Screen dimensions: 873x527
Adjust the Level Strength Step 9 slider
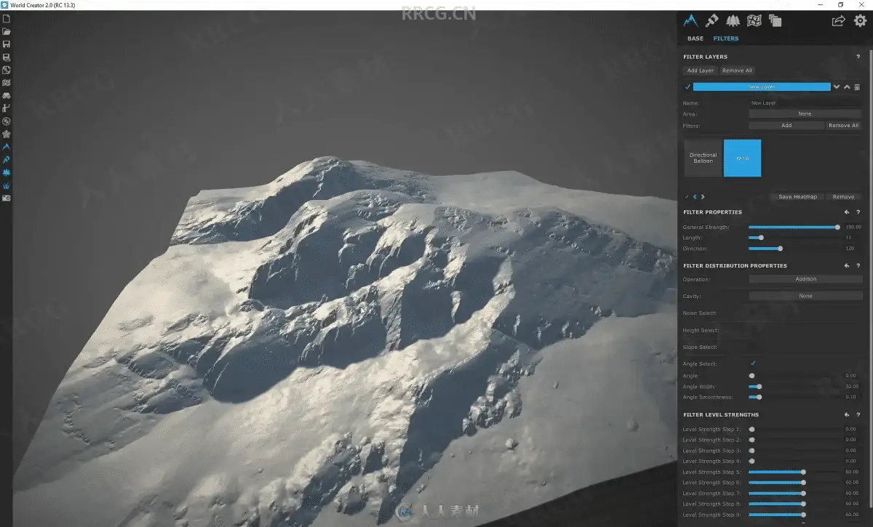point(794,515)
